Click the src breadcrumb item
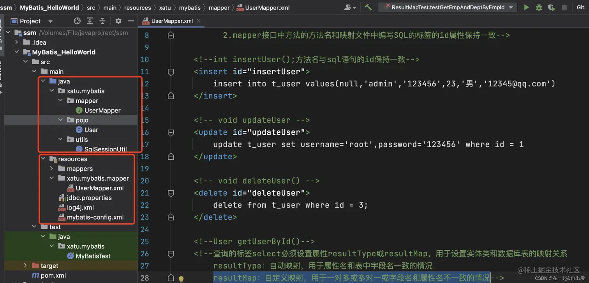 tap(91, 7)
